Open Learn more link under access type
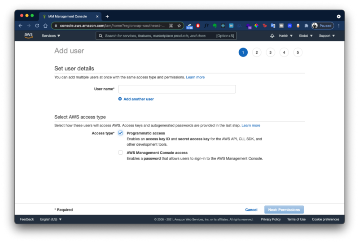This screenshot has height=243, width=359. coord(251,126)
